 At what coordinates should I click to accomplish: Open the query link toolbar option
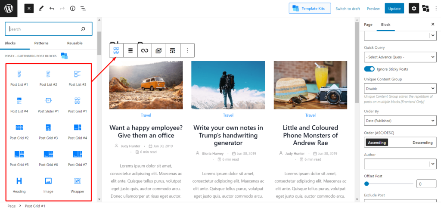coord(145,50)
